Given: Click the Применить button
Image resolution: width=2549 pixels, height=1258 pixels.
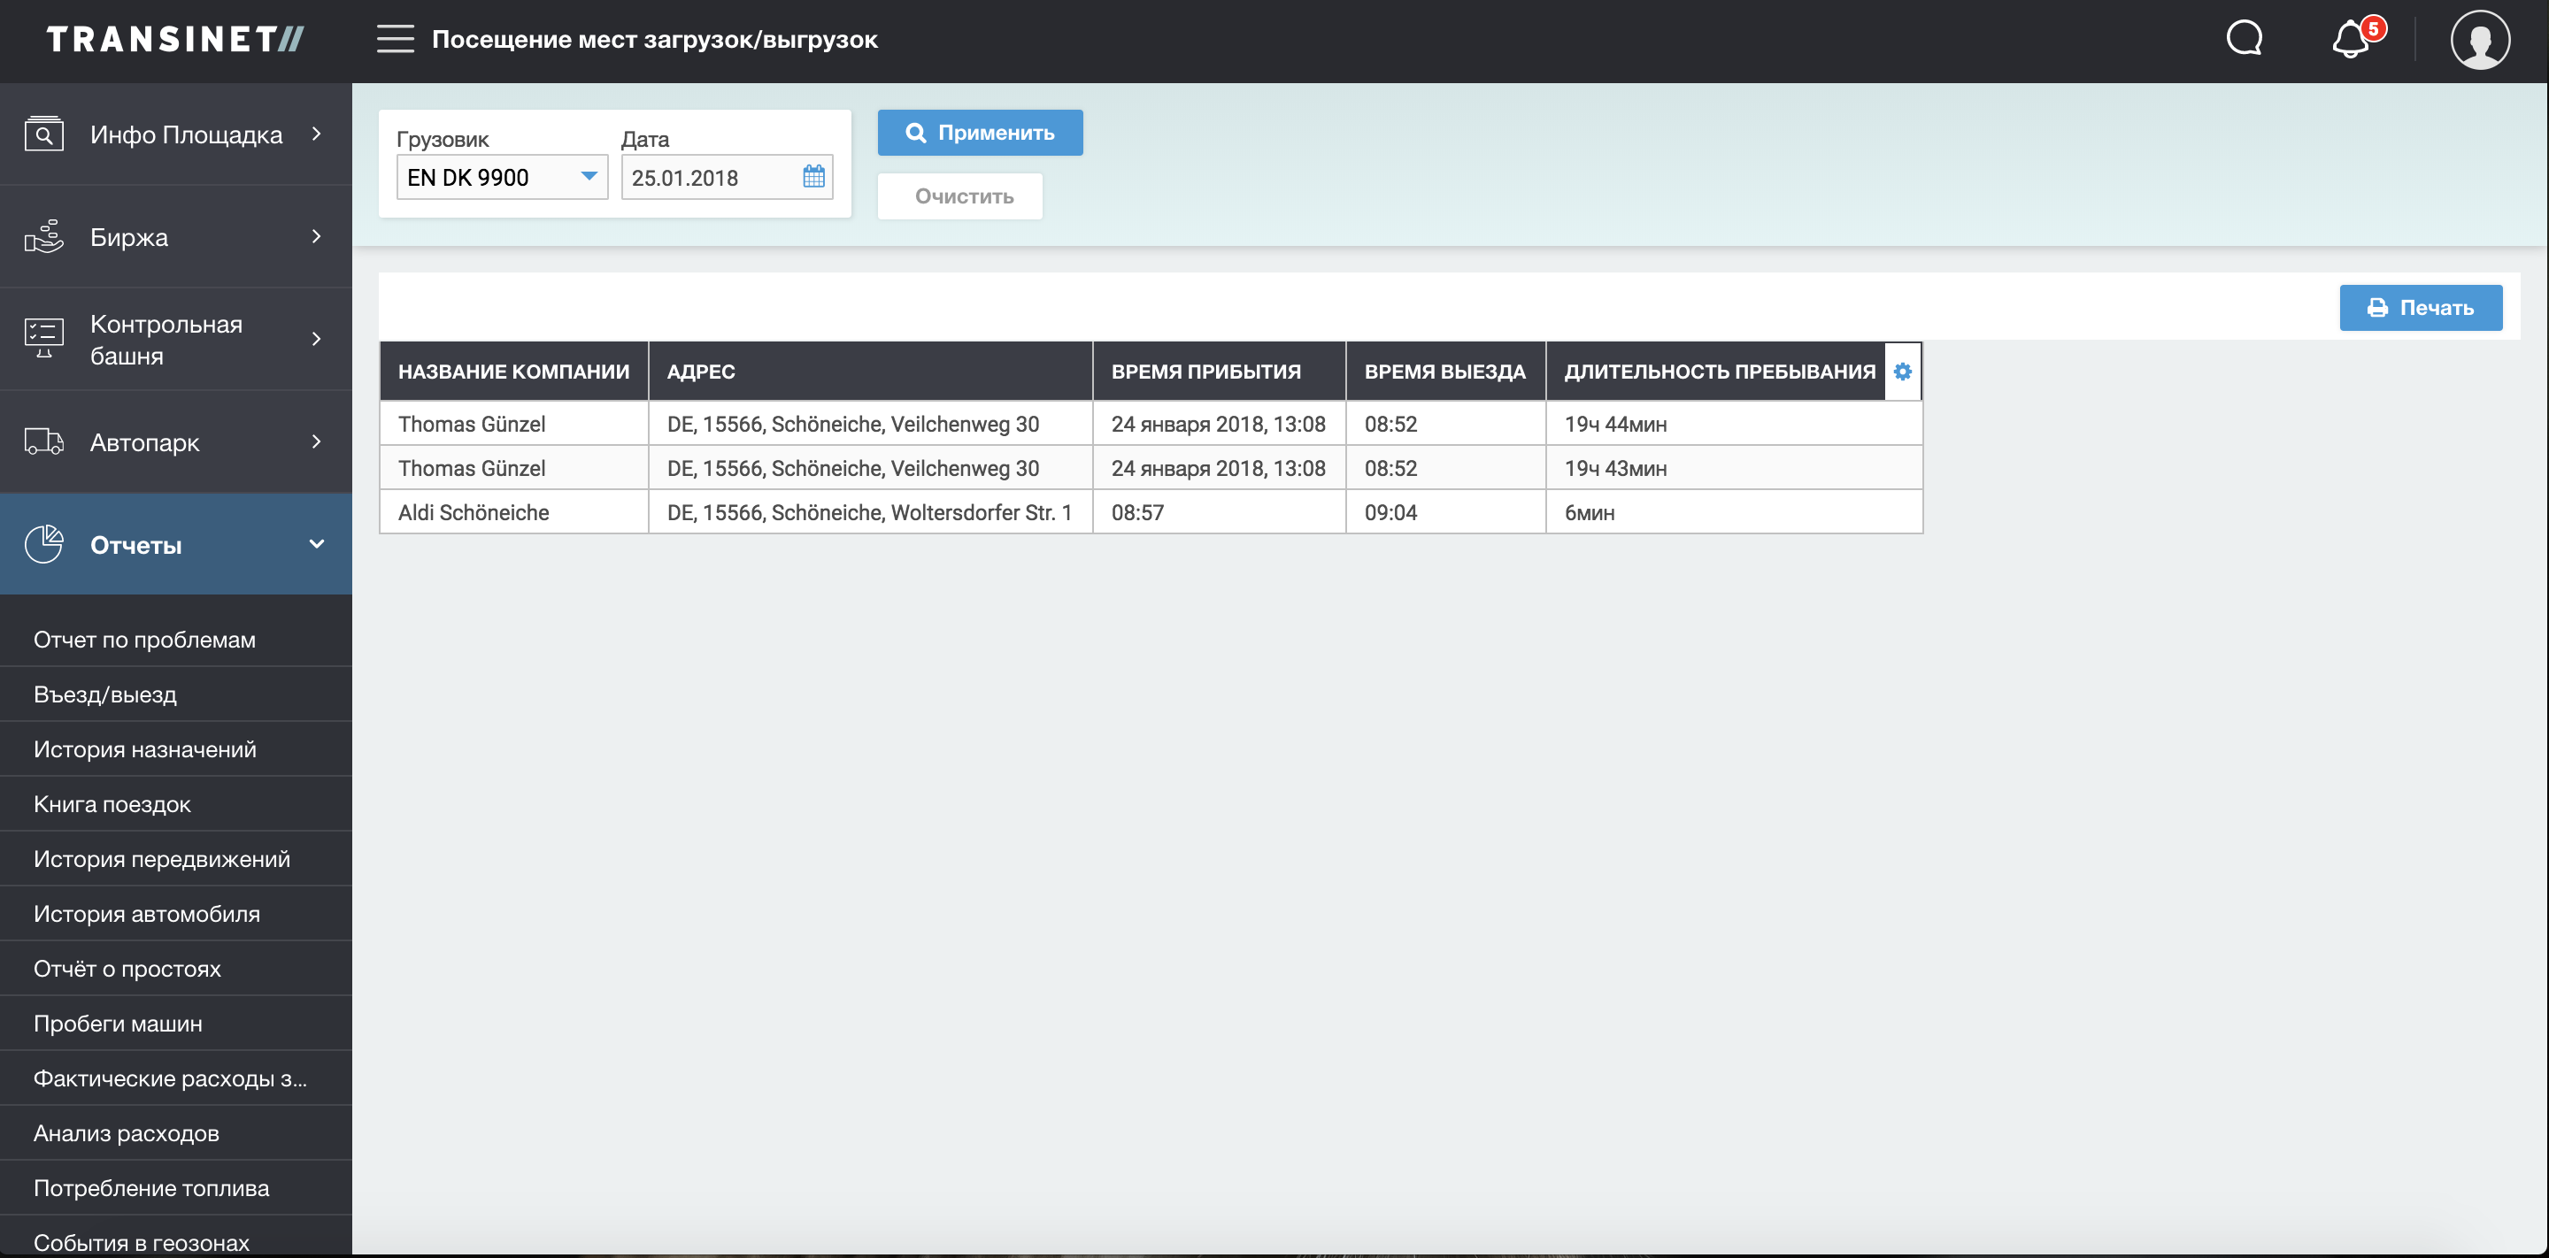Looking at the screenshot, I should tap(980, 133).
